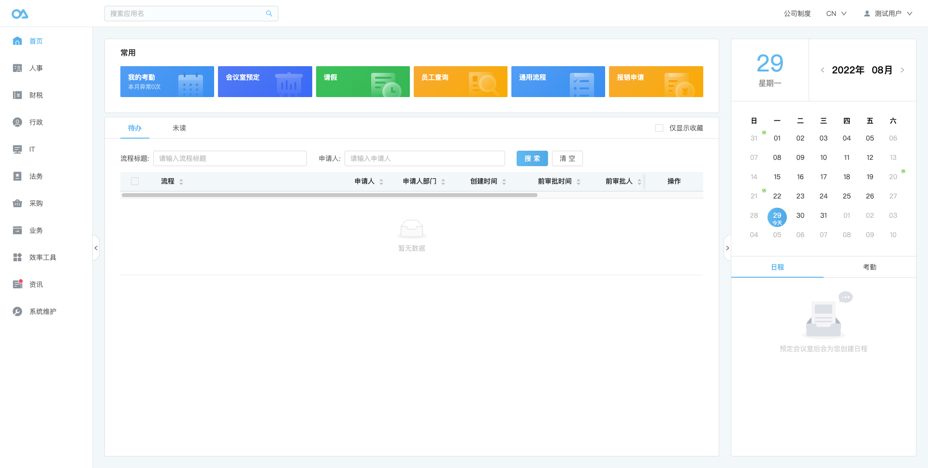Open the 业务 sidebar icon

click(17, 230)
